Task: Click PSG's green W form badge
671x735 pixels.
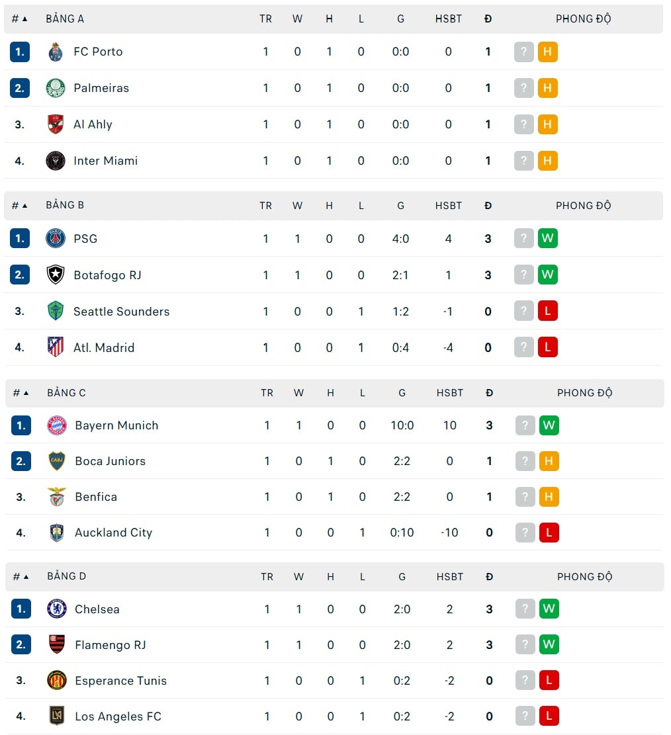Action: click(548, 238)
